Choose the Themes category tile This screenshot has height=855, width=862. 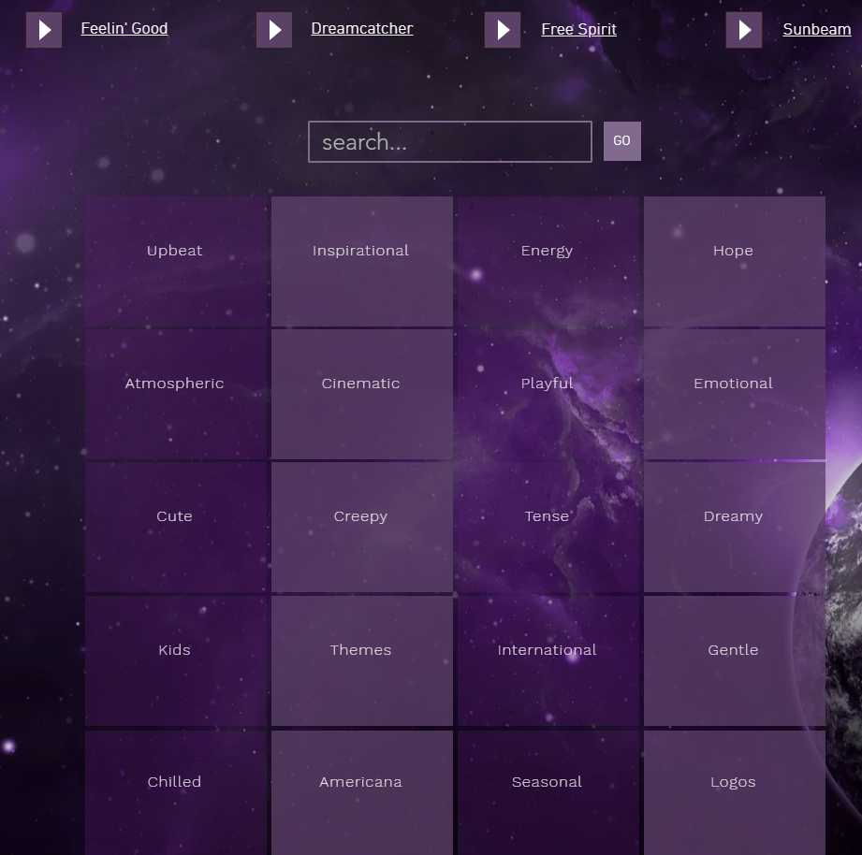pyautogui.click(x=362, y=661)
